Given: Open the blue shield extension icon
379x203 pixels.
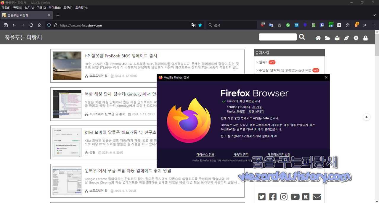Looking at the screenshot, I should coord(296,25).
